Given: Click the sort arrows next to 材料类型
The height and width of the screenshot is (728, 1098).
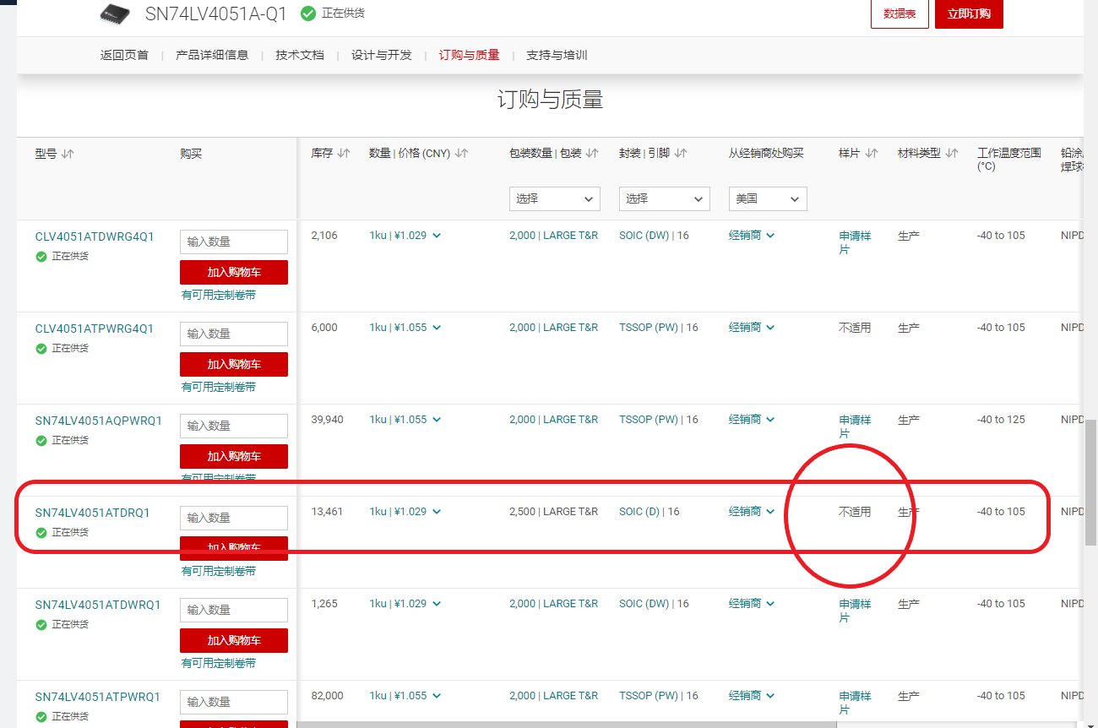Looking at the screenshot, I should (952, 154).
